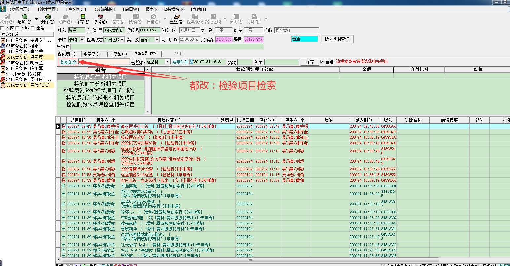Open the 长临 dropdown showing 长嘱

[82, 40]
